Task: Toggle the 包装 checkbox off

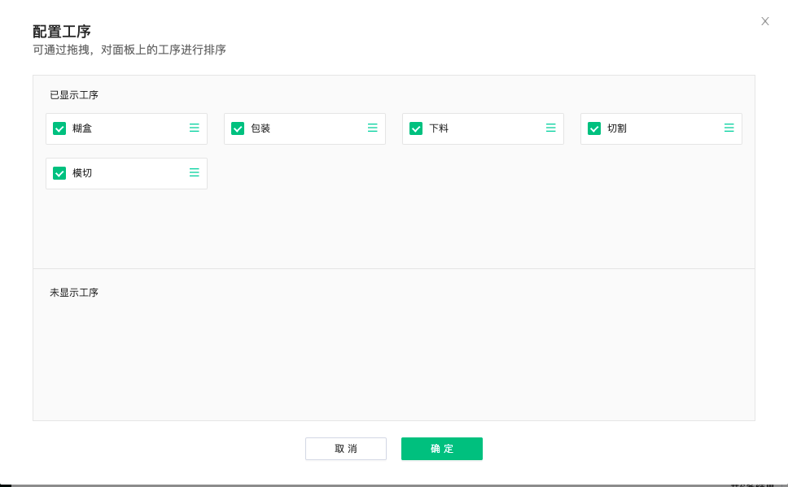Action: (x=238, y=128)
